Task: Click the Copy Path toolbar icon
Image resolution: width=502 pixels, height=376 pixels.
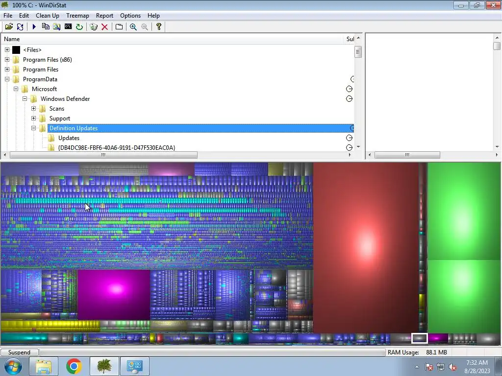Action: coord(46,26)
